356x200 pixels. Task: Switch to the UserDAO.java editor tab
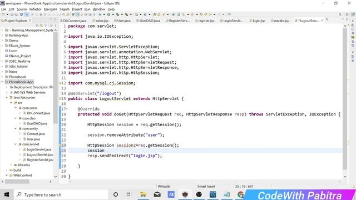[x=148, y=21]
